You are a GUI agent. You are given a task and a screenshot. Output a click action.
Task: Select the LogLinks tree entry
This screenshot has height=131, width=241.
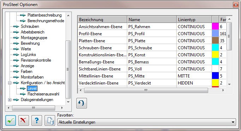(28, 55)
